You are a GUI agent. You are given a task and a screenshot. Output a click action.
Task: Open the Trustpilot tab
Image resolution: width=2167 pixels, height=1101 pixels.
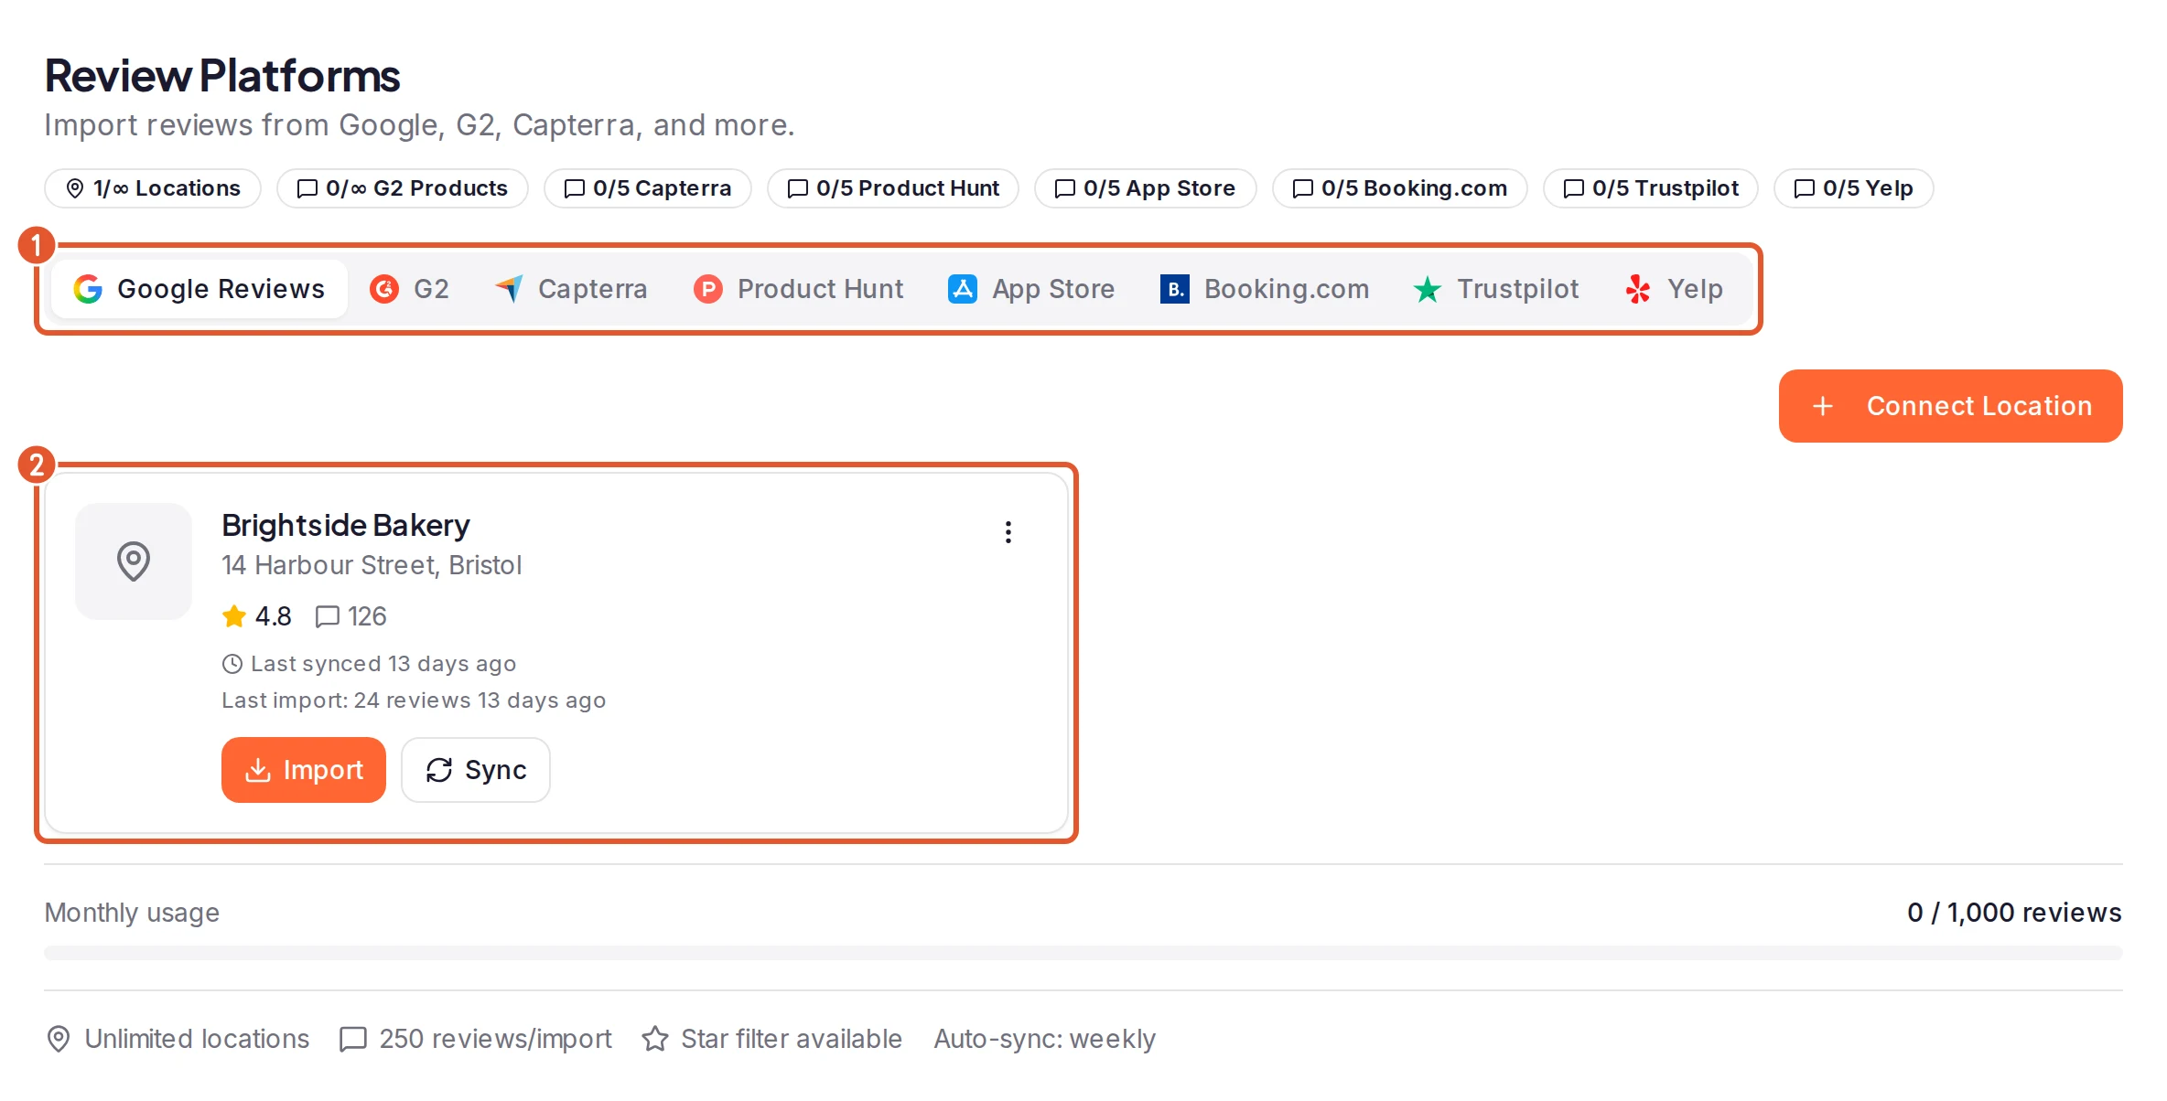click(x=1496, y=289)
